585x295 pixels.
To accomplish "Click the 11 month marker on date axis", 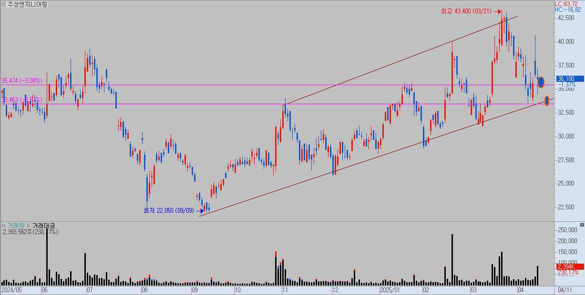I will (x=285, y=290).
